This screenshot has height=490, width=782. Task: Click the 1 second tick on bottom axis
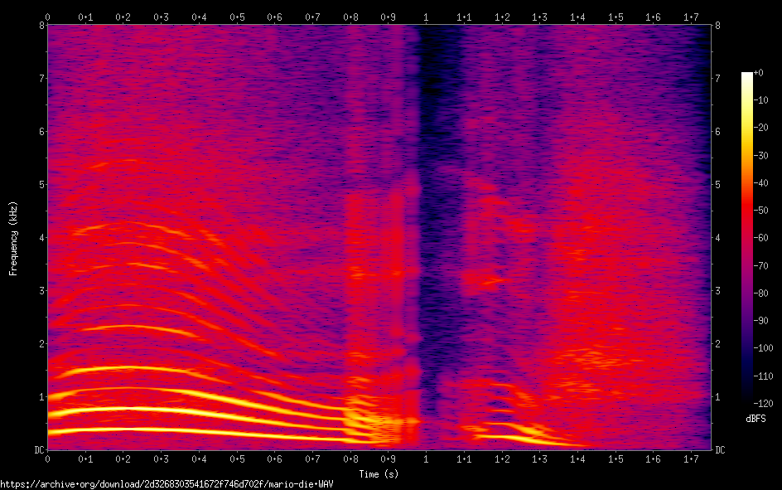pos(426,458)
